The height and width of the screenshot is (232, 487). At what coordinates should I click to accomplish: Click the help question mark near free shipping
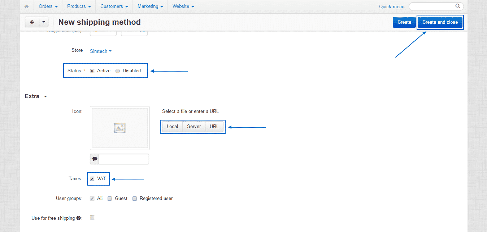[x=78, y=217]
